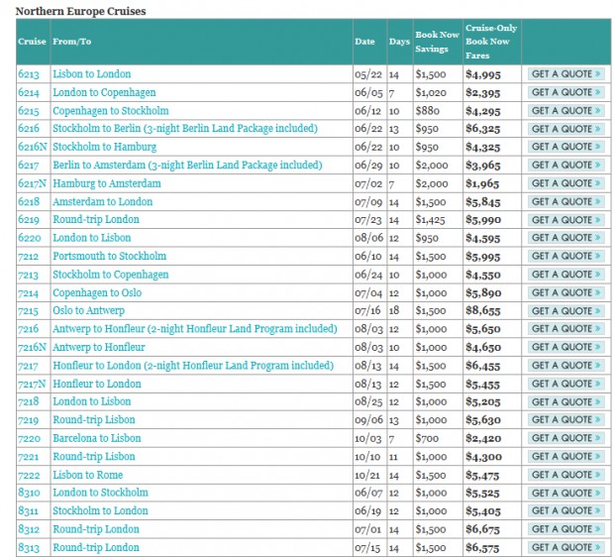Open Hamburg to Amsterdam cruise link
Image resolution: width=614 pixels, height=557 pixels.
coord(107,183)
